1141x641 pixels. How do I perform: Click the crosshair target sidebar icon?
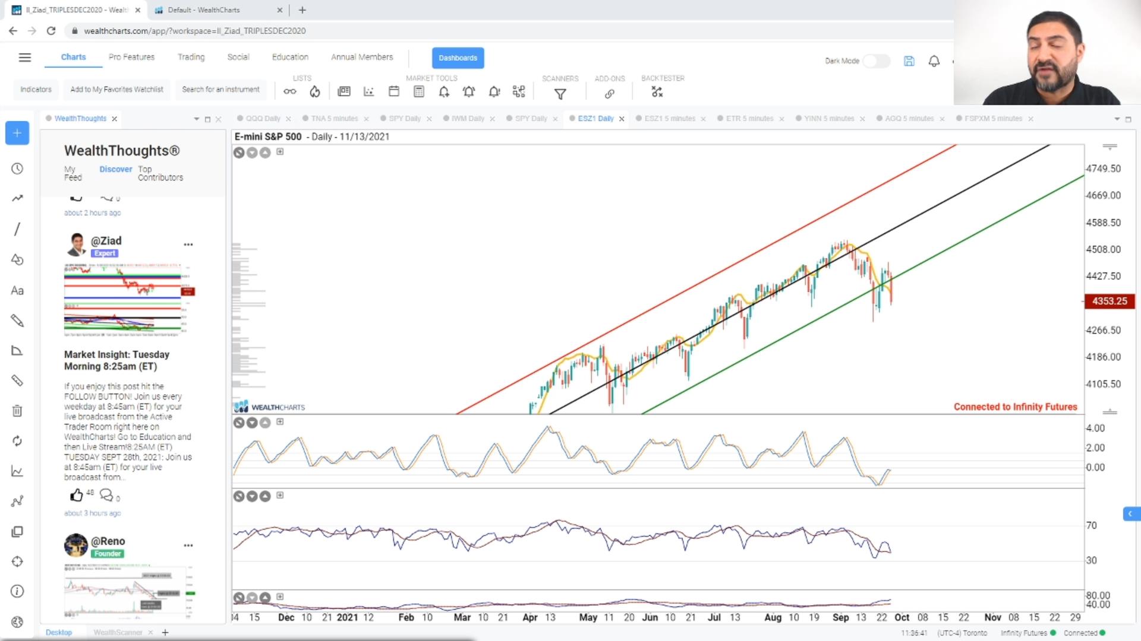tap(17, 561)
